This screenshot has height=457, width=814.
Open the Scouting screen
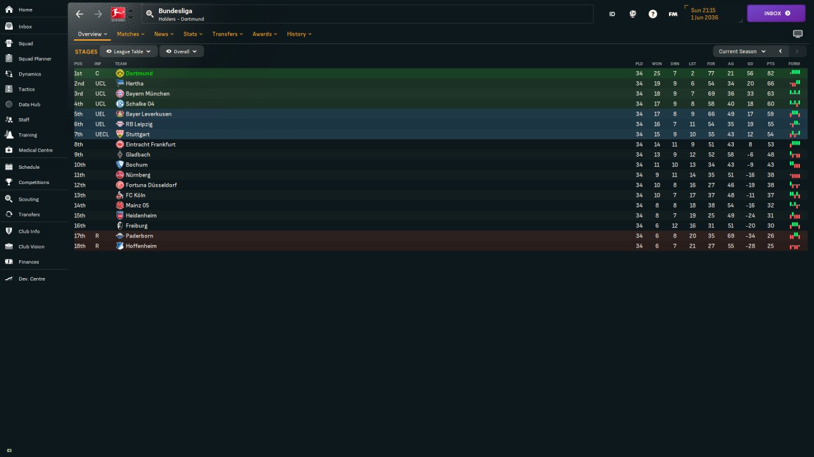(x=29, y=199)
